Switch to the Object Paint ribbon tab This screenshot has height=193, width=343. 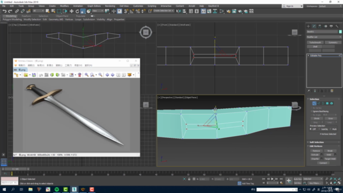[62, 16]
